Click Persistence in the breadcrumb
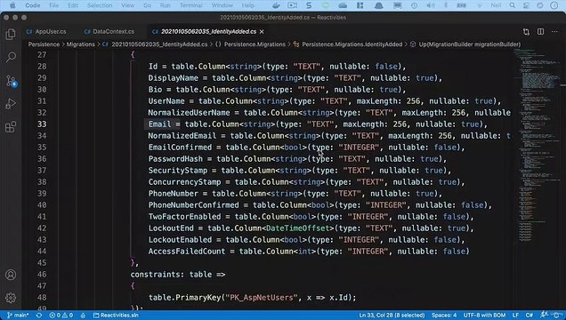This screenshot has width=566, height=320. [44, 44]
